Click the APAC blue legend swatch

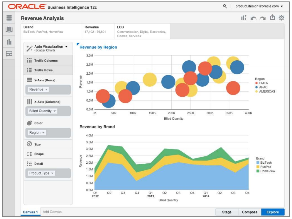pyautogui.click(x=256, y=87)
